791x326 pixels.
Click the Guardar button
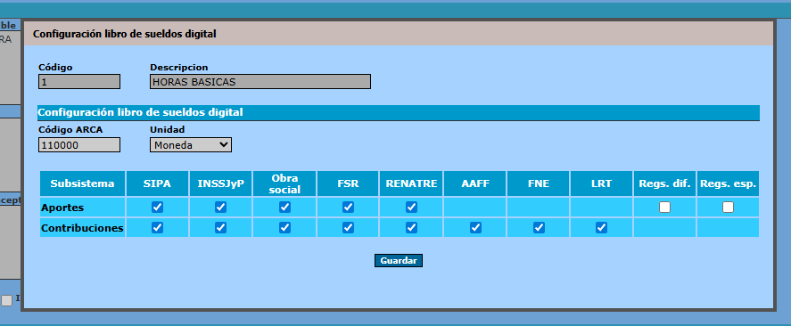[x=399, y=260]
